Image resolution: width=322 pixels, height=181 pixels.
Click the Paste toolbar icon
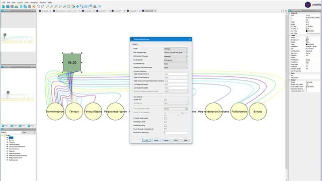(x=29, y=7)
